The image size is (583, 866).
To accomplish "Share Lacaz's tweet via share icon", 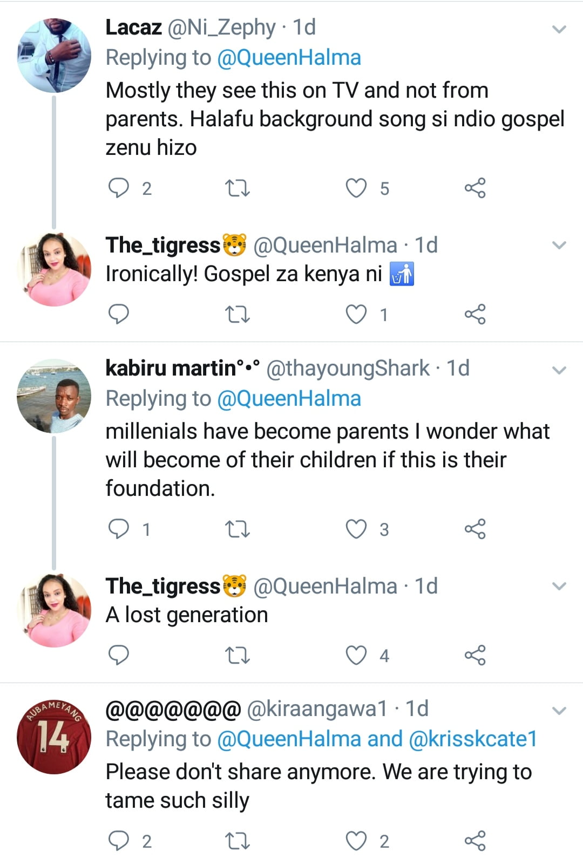I will tap(475, 188).
